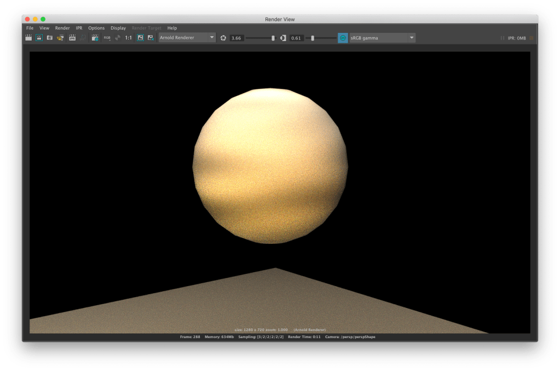
Task: Toggle the RGB channels display
Action: pyautogui.click(x=107, y=38)
